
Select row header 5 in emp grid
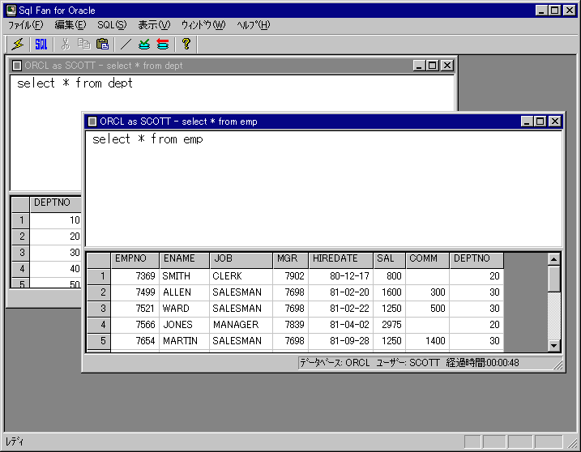click(99, 340)
